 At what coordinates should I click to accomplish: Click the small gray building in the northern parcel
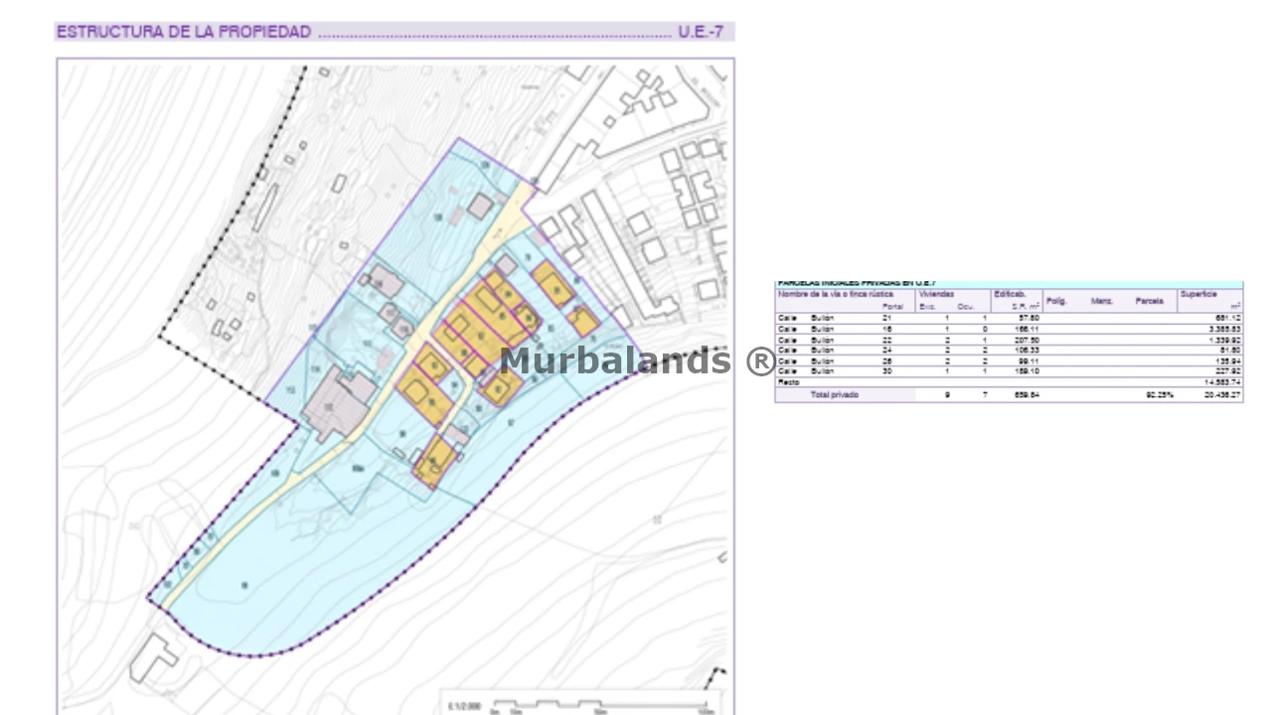(x=481, y=206)
